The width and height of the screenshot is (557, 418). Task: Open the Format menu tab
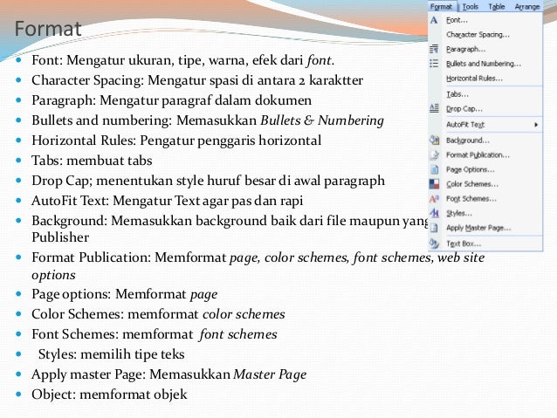pyautogui.click(x=441, y=6)
